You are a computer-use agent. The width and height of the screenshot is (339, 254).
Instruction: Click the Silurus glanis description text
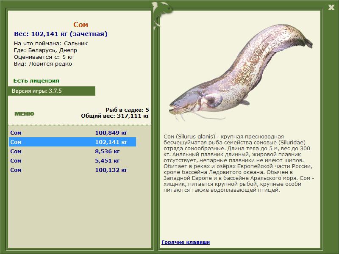click(x=239, y=163)
